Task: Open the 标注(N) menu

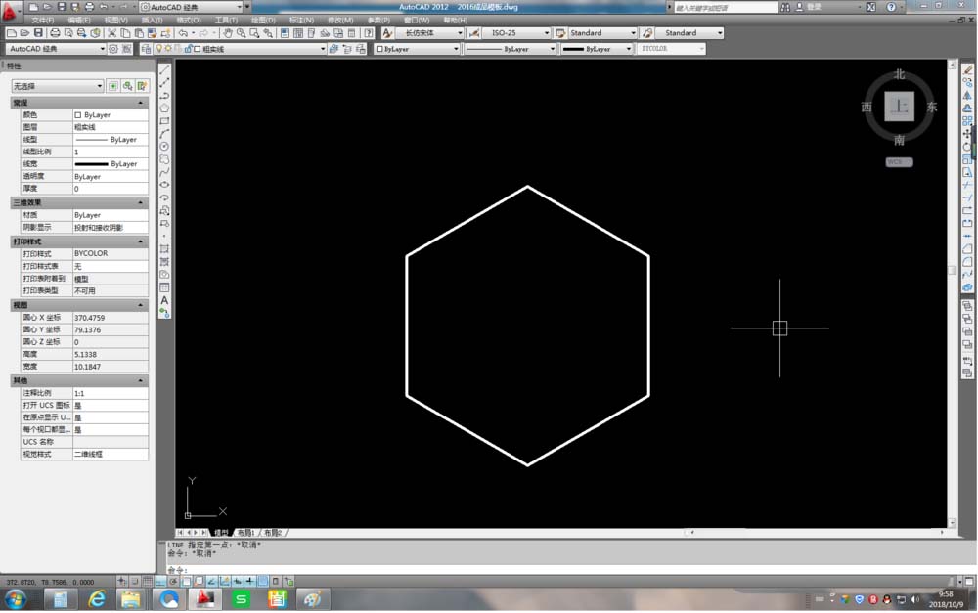Action: pyautogui.click(x=301, y=20)
